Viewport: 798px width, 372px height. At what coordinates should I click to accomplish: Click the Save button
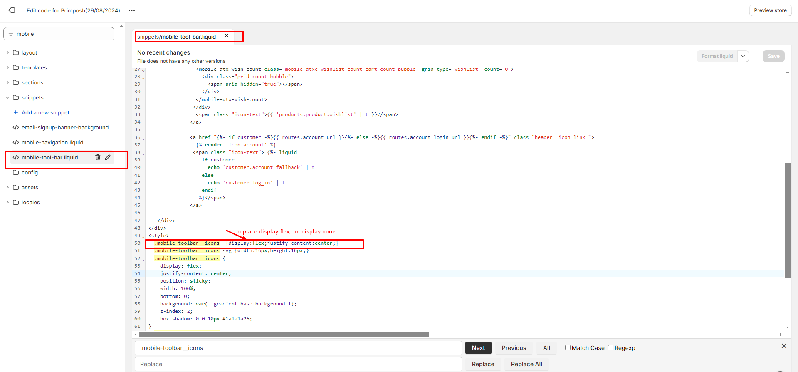coord(773,56)
